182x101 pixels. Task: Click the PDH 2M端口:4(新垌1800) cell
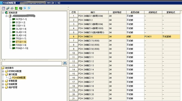[93, 28]
